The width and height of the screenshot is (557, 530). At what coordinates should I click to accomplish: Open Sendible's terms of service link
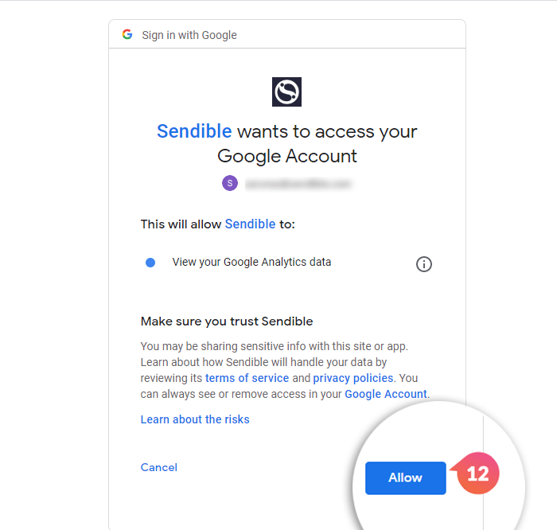(247, 378)
